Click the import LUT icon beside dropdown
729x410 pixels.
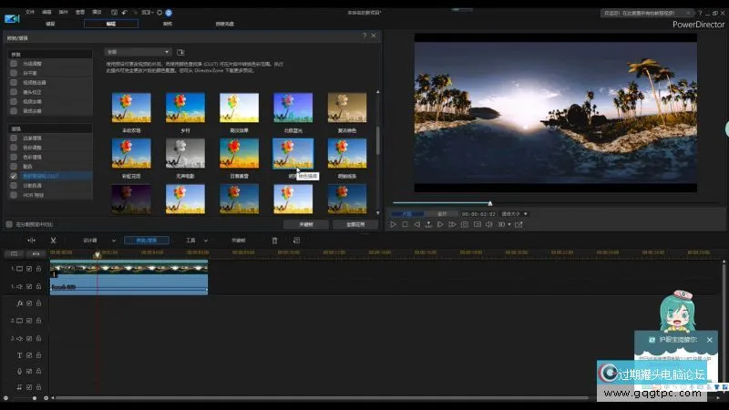pos(180,52)
